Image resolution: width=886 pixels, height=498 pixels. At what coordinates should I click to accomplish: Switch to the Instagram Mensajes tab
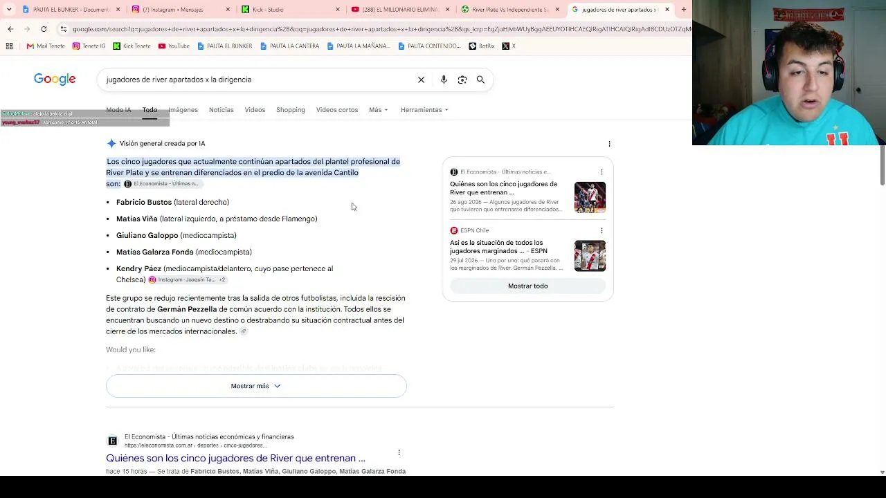click(x=181, y=10)
